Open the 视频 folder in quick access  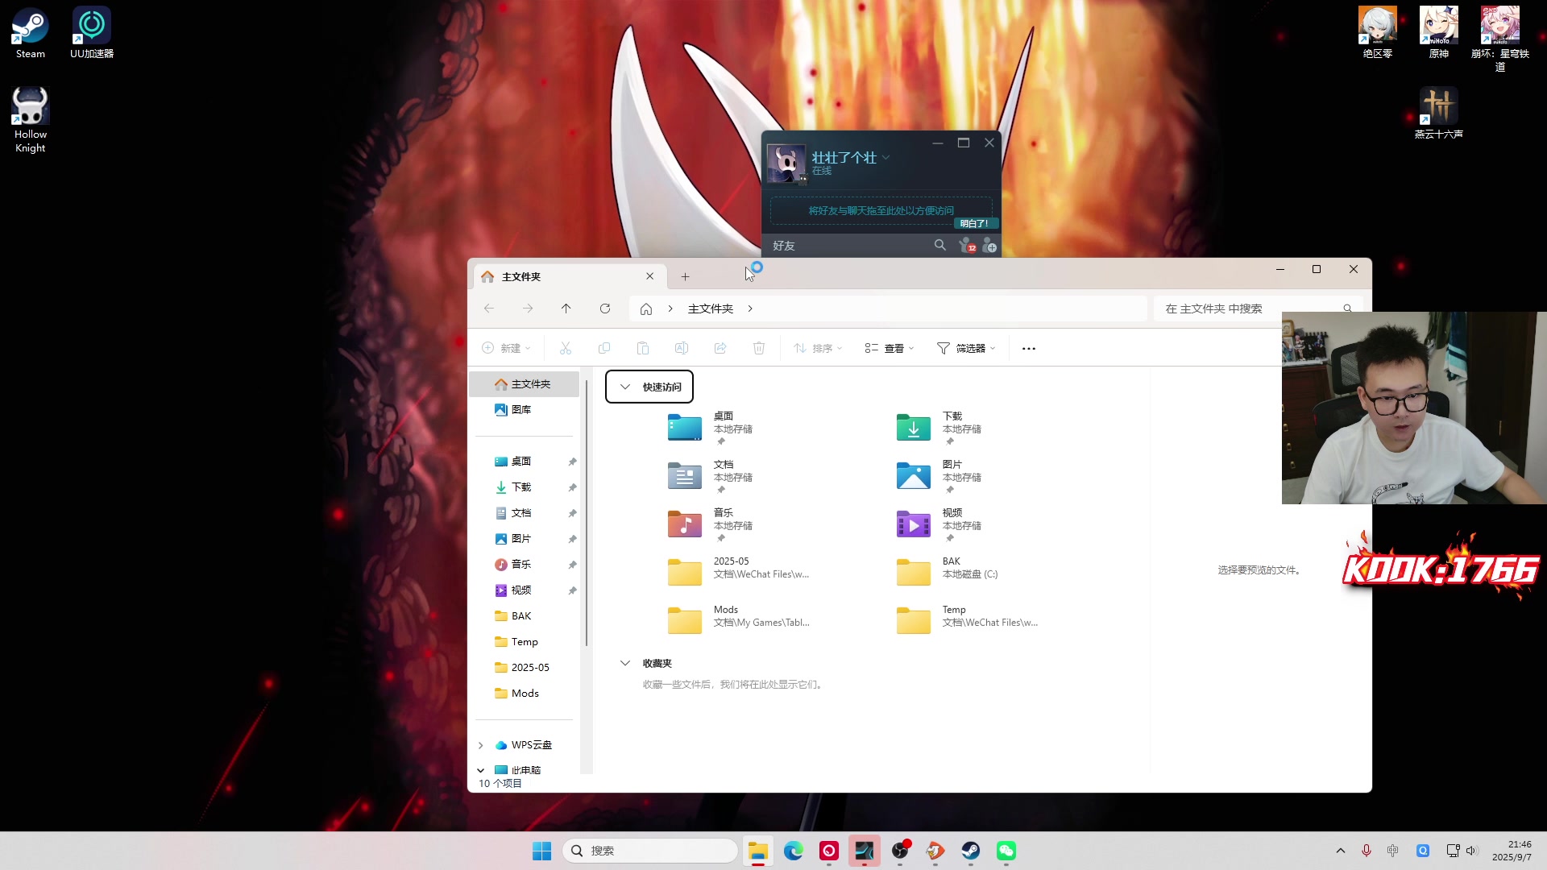point(939,524)
